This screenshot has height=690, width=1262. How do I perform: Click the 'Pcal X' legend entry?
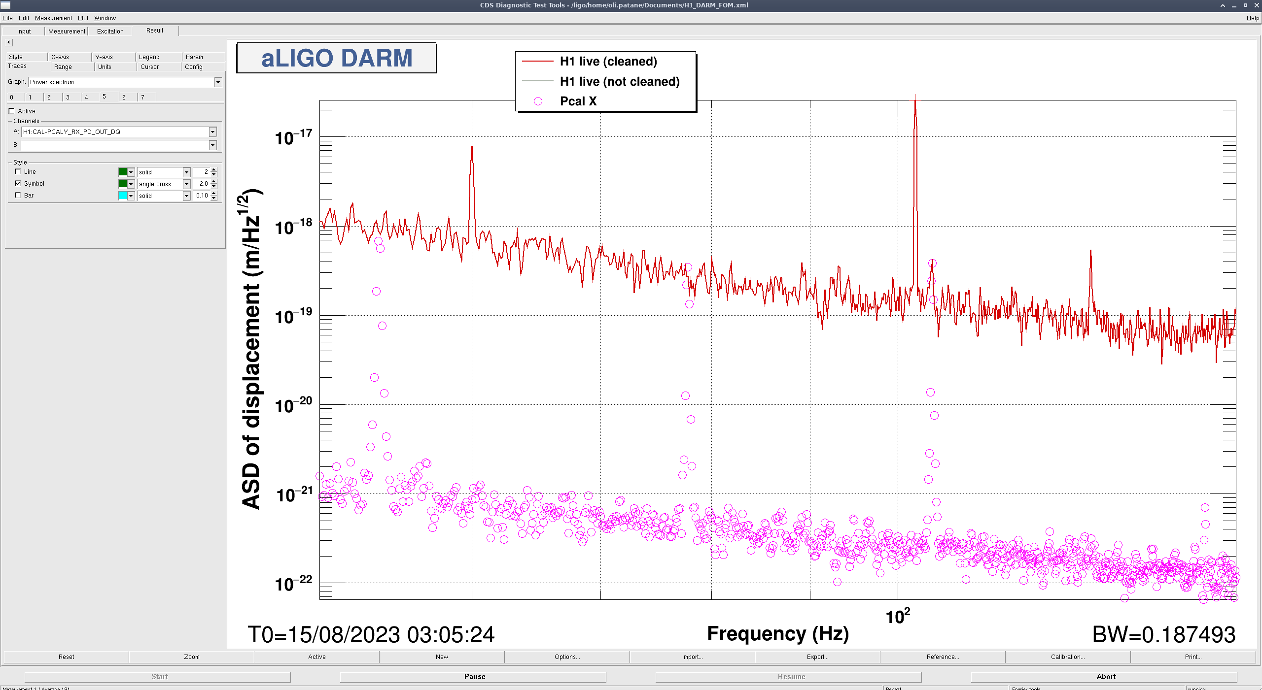pyautogui.click(x=578, y=101)
